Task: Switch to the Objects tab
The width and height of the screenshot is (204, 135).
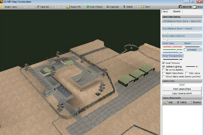Action: (x=176, y=12)
